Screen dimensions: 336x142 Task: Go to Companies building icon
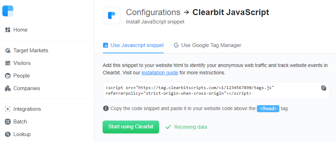pyautogui.click(x=8, y=88)
